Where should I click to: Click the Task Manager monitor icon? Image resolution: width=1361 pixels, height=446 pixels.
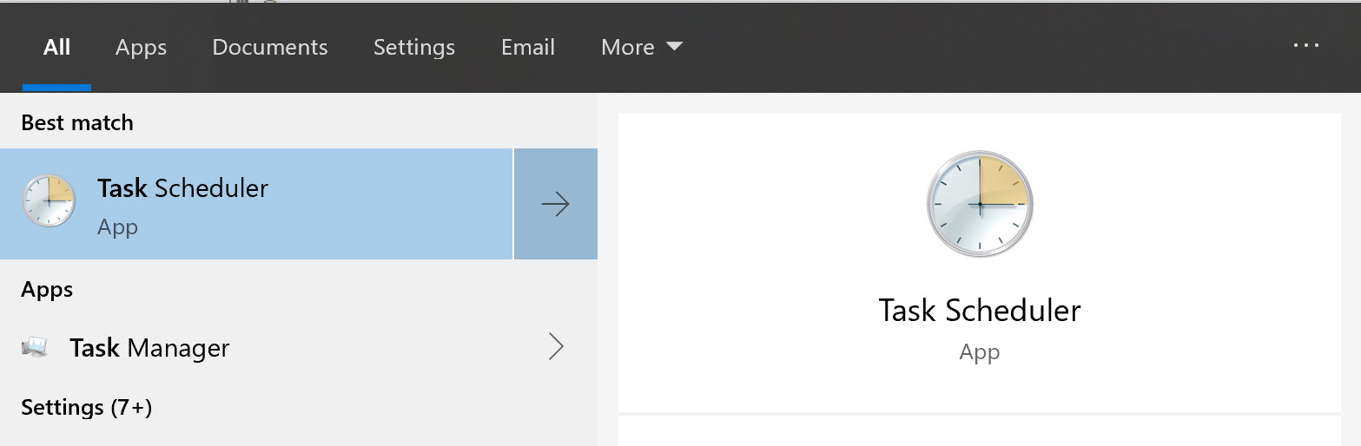[34, 349]
